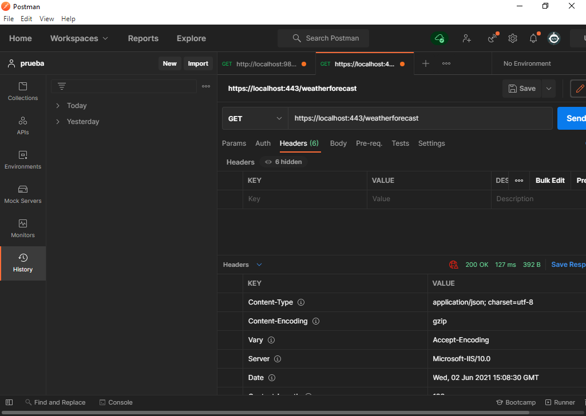
Task: Open the Save options dropdown arrow
Action: coord(549,89)
